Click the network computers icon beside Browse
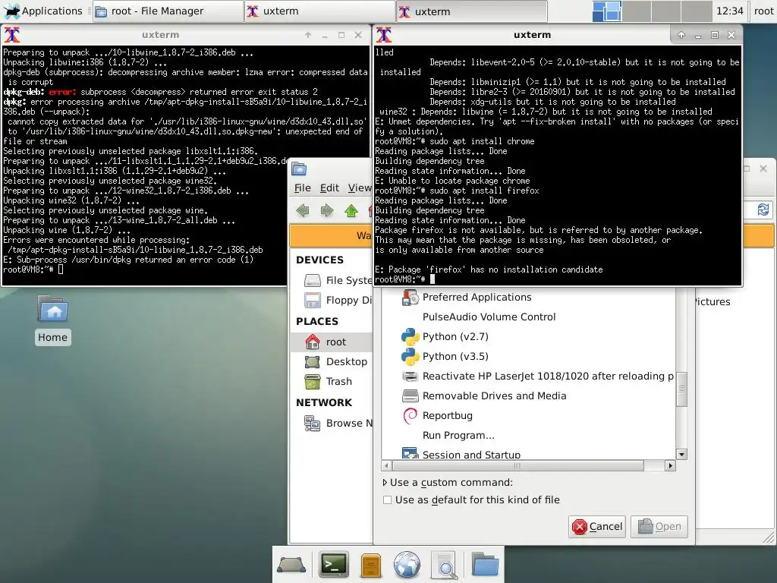This screenshot has height=583, width=777. point(312,424)
